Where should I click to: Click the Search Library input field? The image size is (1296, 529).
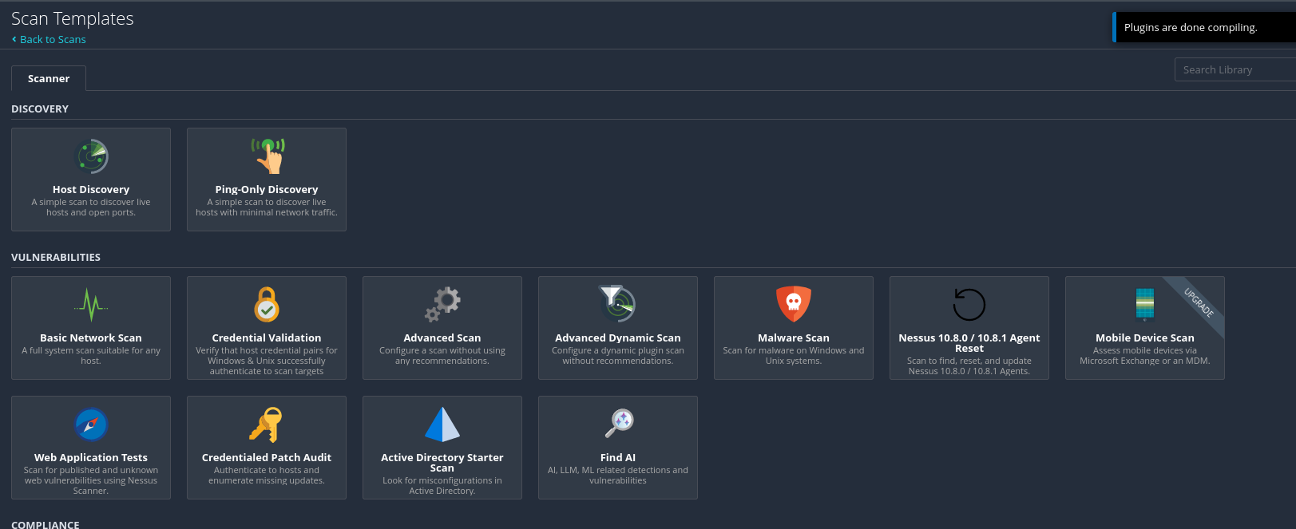point(1234,70)
